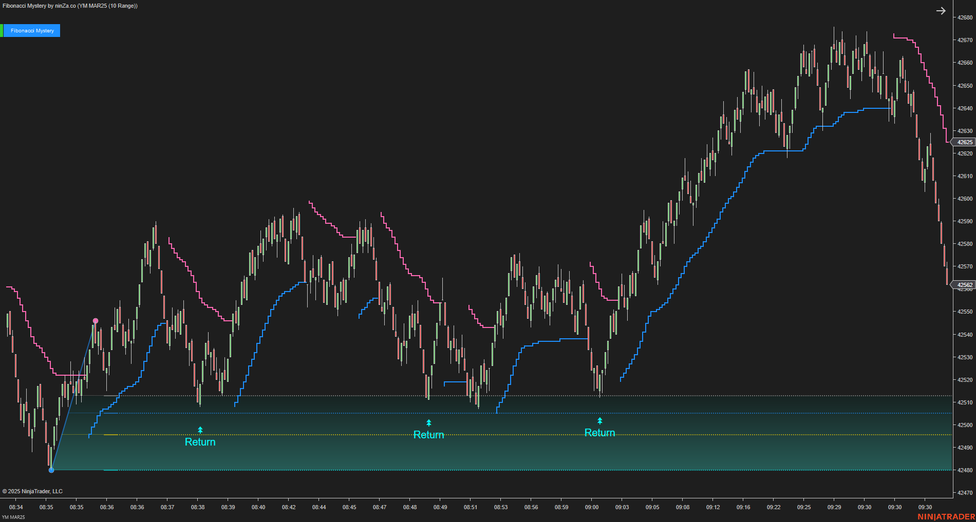Select the yellow dotted Fibonacci level line
This screenshot has width=976, height=522.
click(x=308, y=434)
